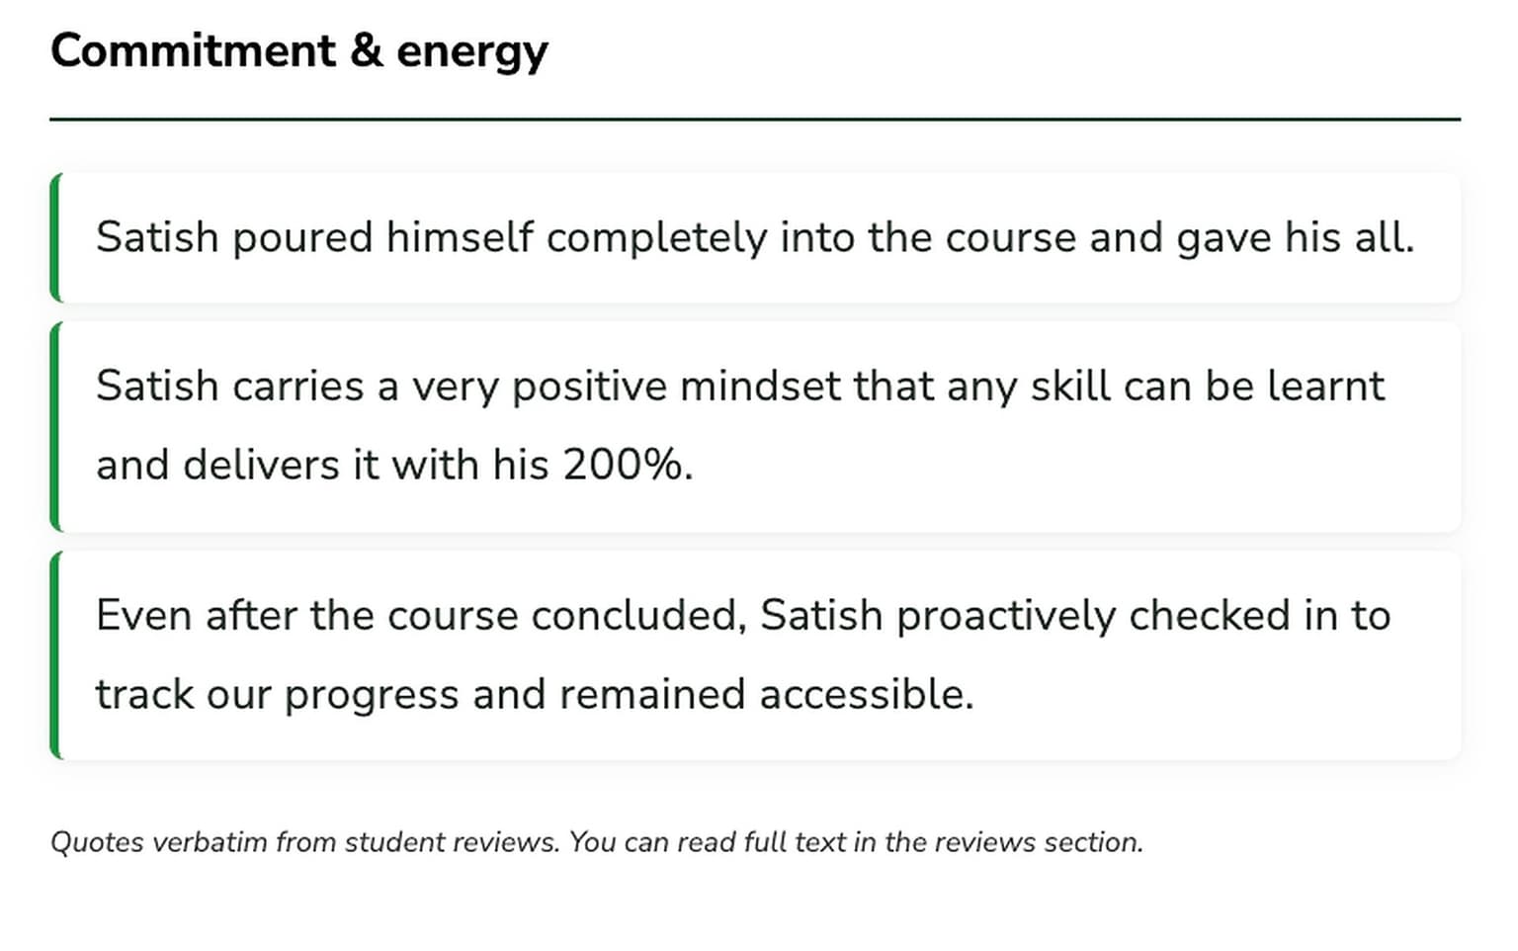Click the word "energy" in the heading
Viewport: 1518px width, 951px height.
click(x=471, y=53)
